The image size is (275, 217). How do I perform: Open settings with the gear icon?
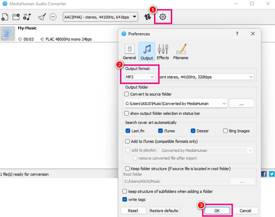pyautogui.click(x=163, y=17)
